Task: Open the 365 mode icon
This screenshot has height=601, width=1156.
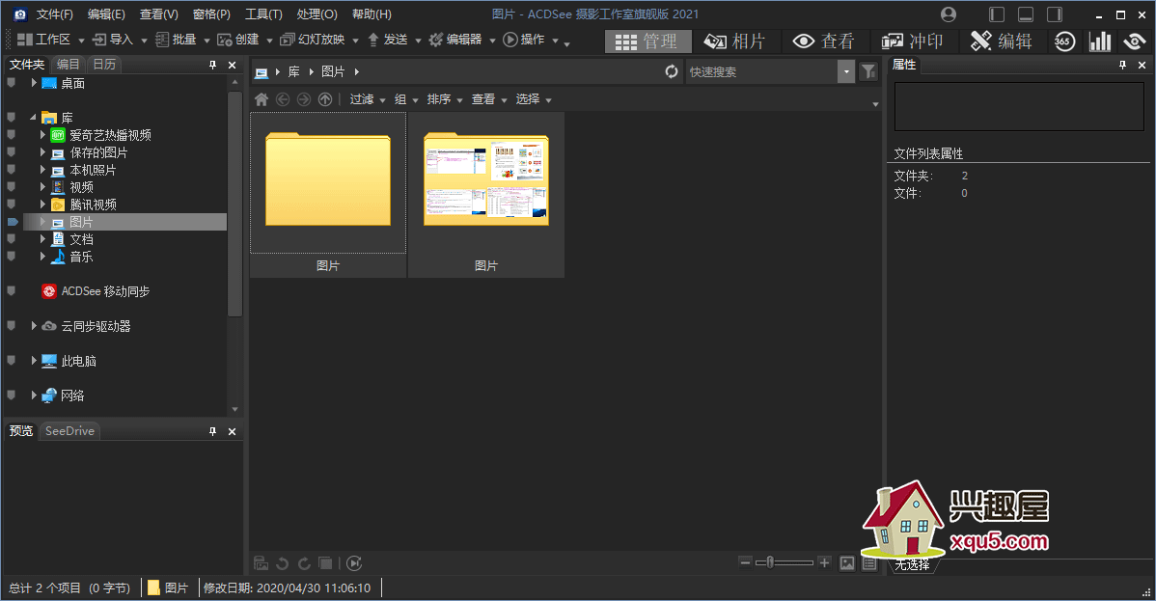Action: 1063,41
